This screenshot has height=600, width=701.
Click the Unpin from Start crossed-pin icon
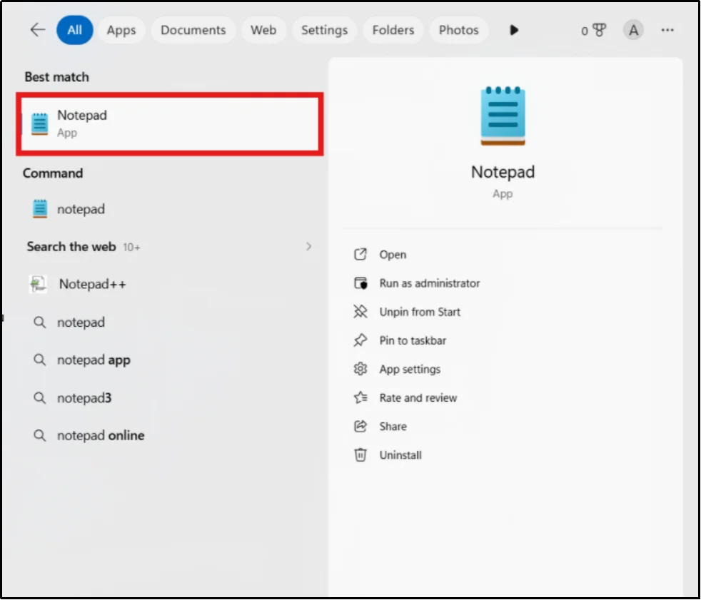point(360,311)
